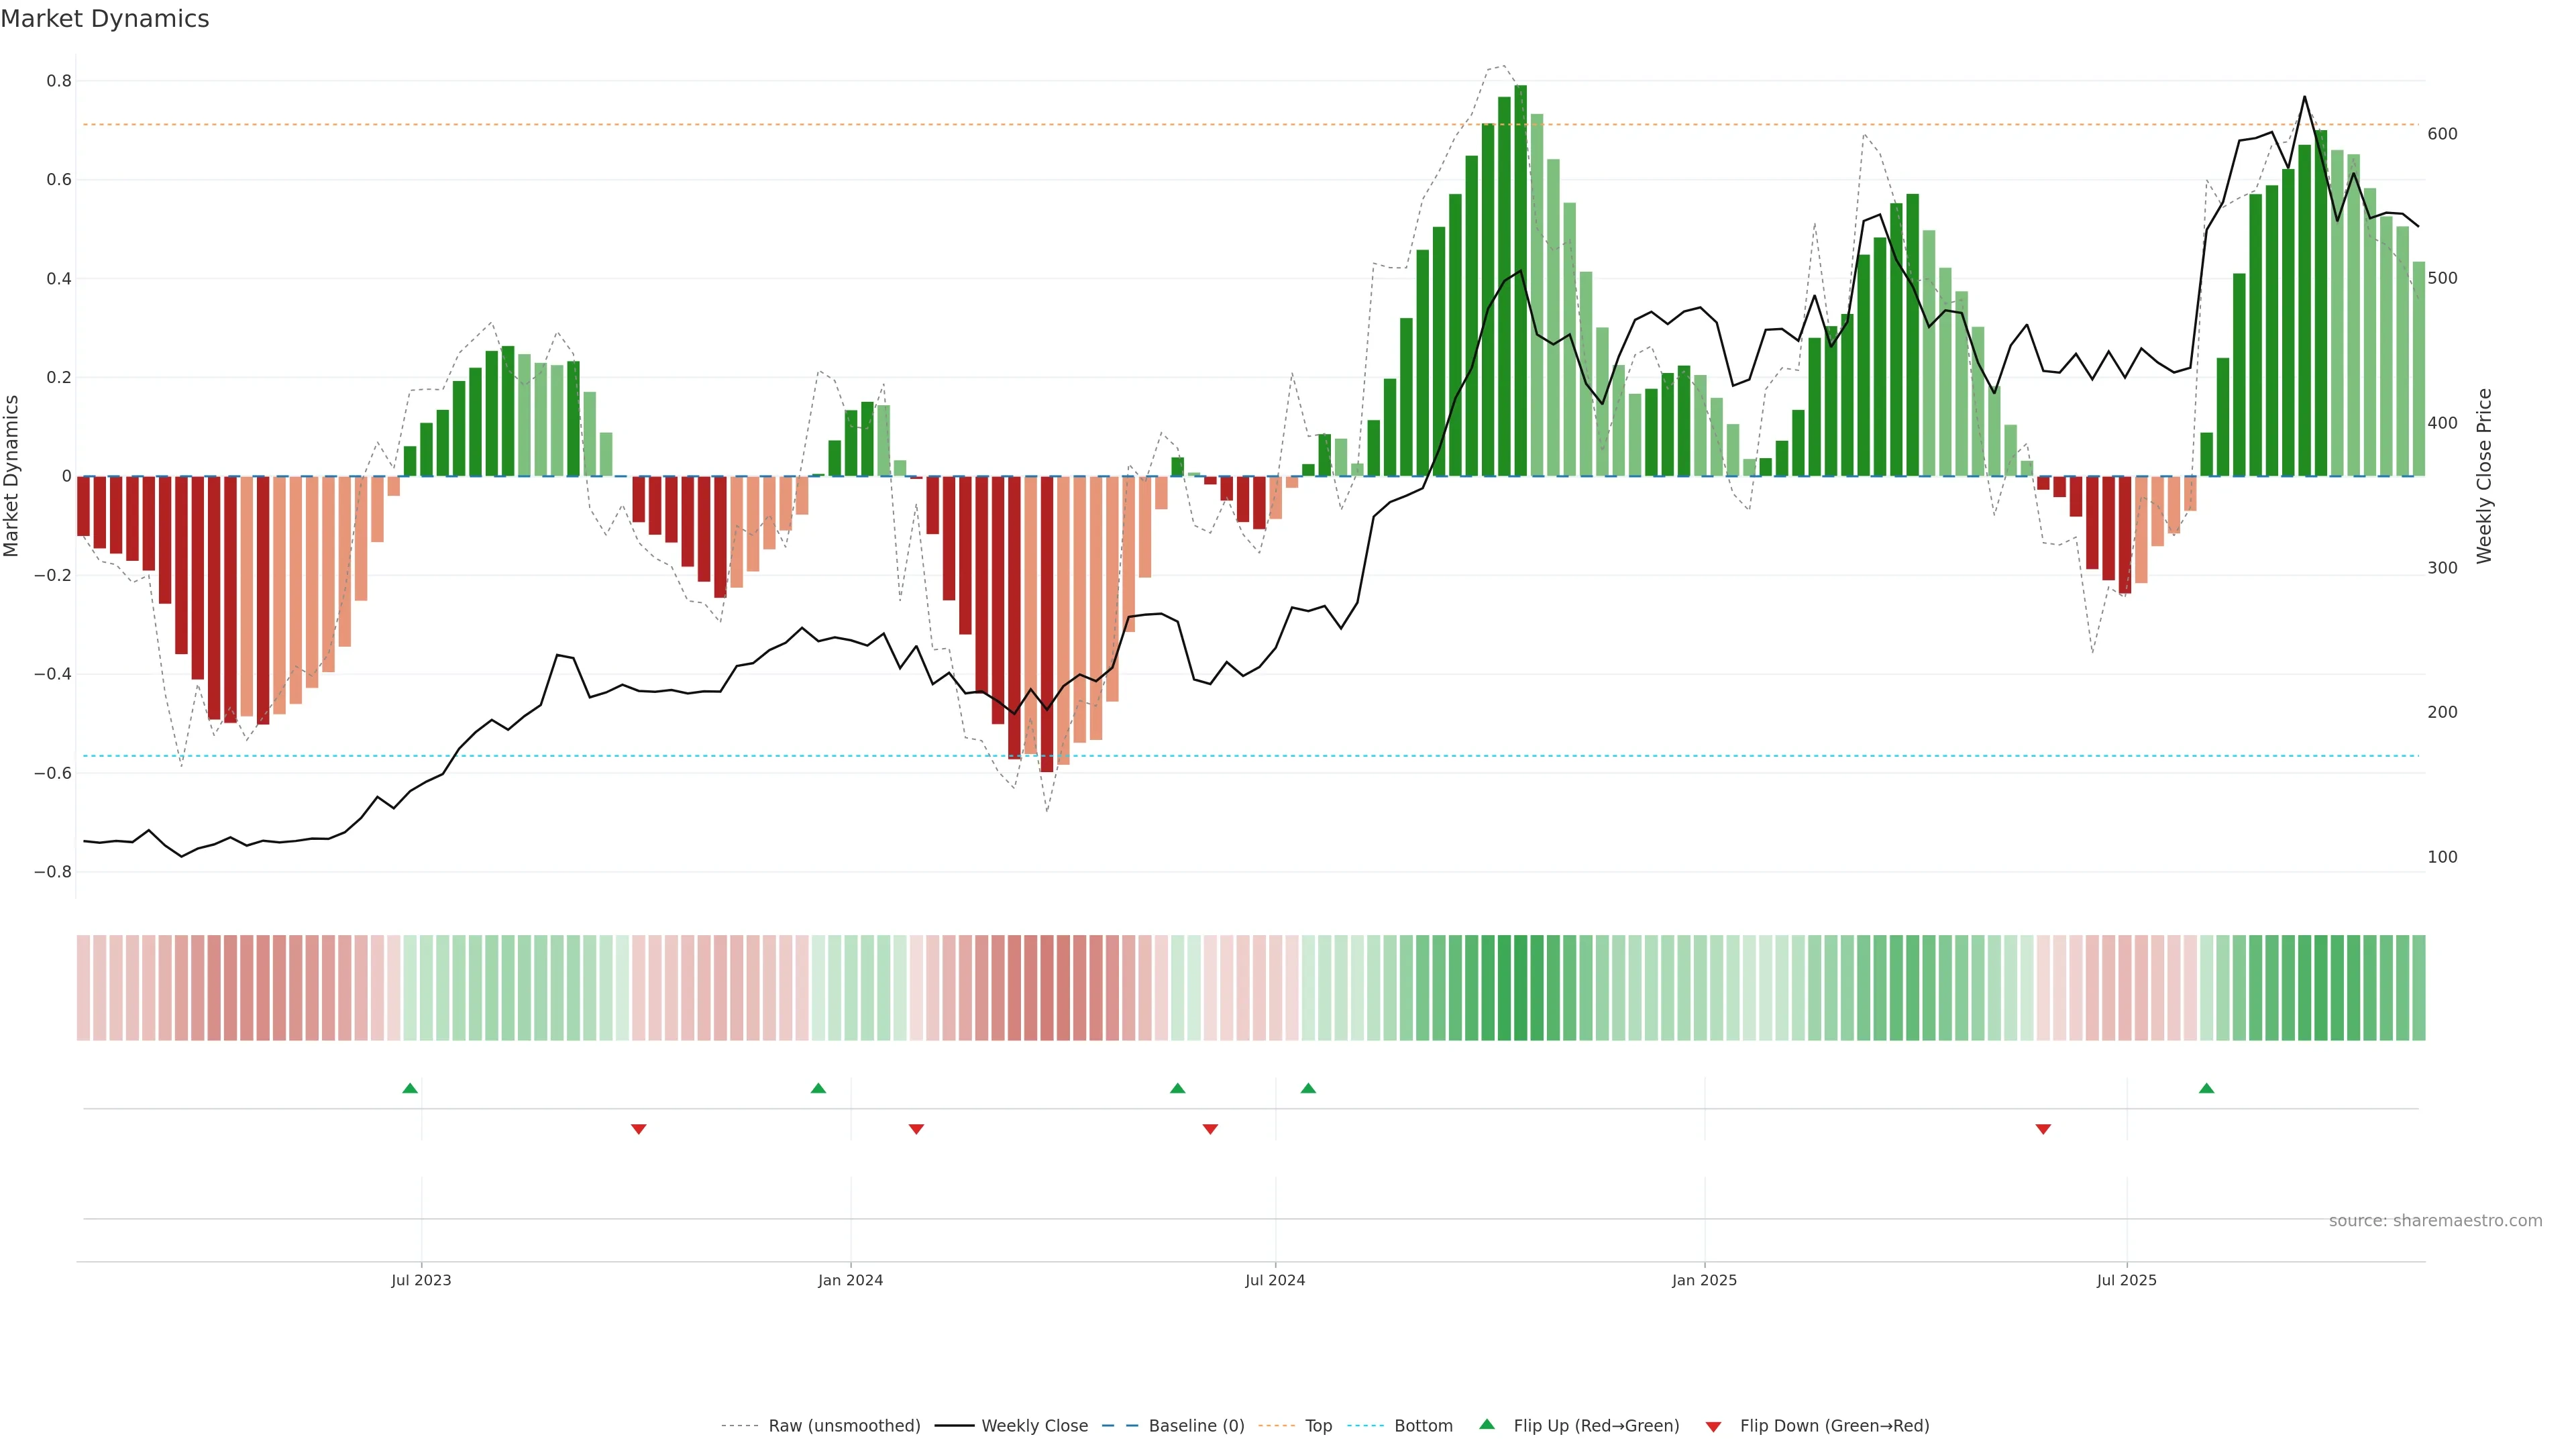Click the green flip-up triangle before Jul 2023

click(410, 1088)
